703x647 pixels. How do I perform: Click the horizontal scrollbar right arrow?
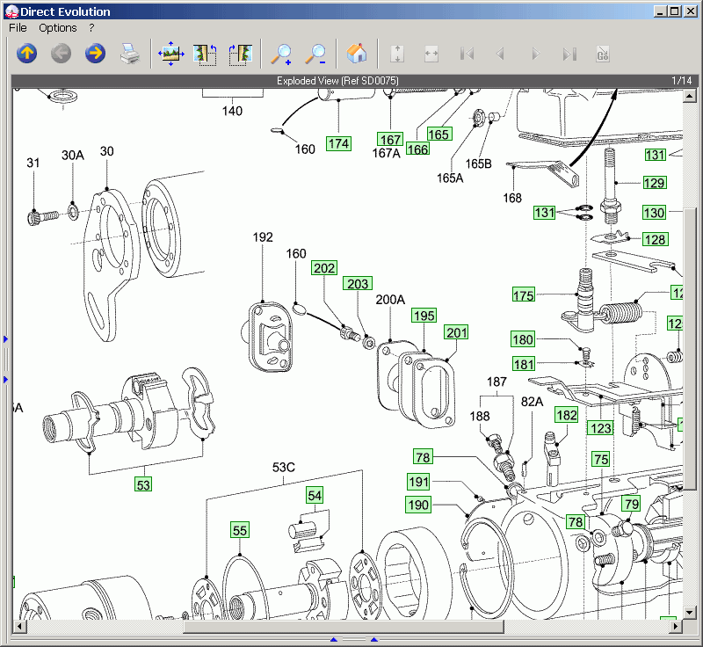tap(677, 628)
